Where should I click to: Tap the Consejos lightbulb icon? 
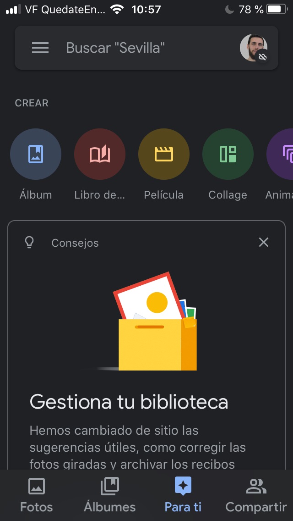29,243
